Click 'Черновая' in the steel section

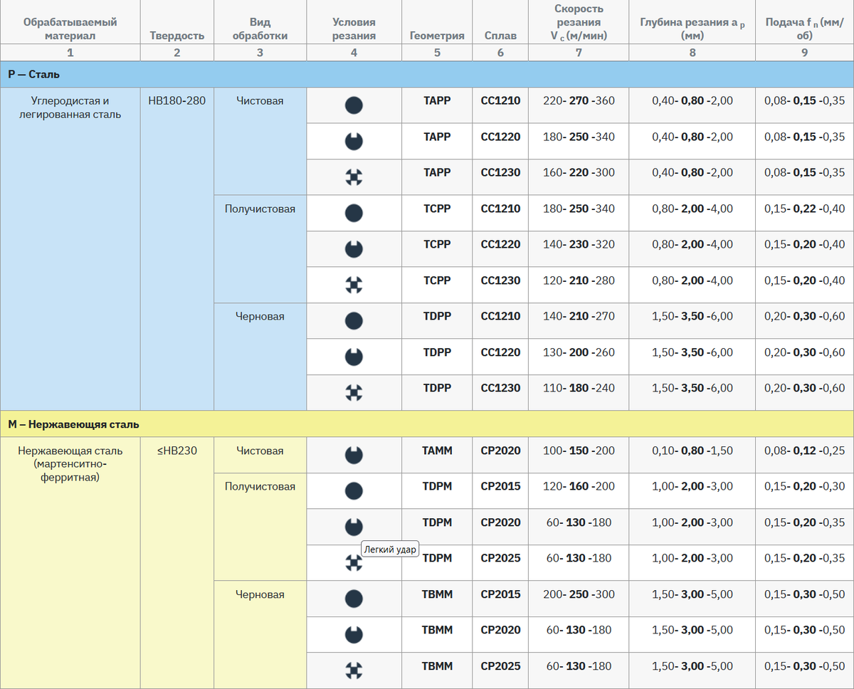[x=260, y=316]
